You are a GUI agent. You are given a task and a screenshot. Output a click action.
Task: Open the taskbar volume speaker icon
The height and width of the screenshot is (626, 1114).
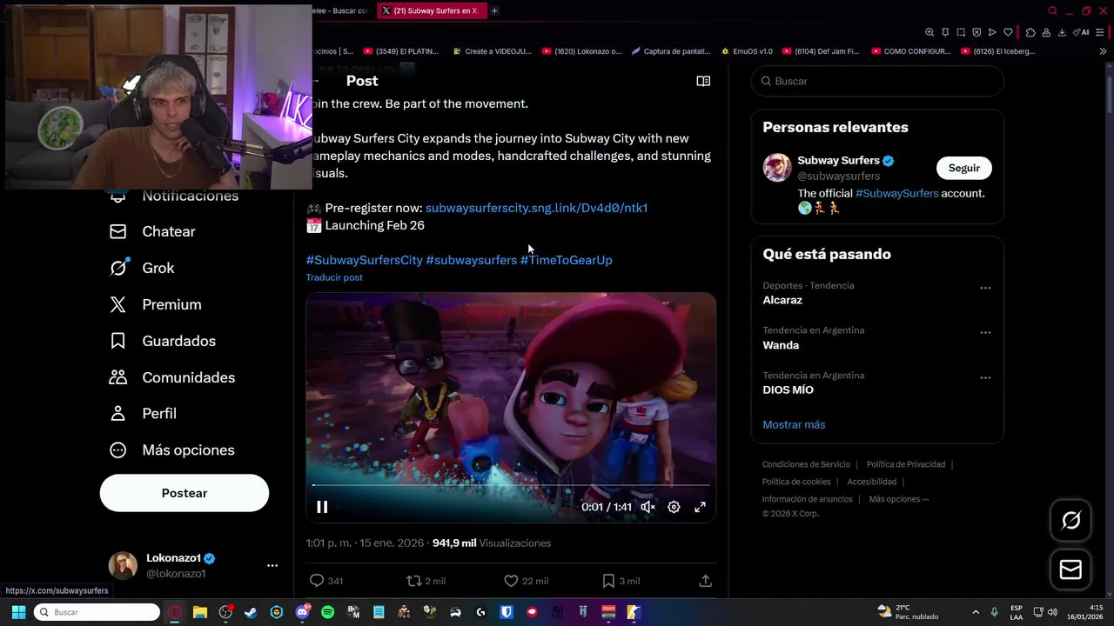tap(1052, 612)
